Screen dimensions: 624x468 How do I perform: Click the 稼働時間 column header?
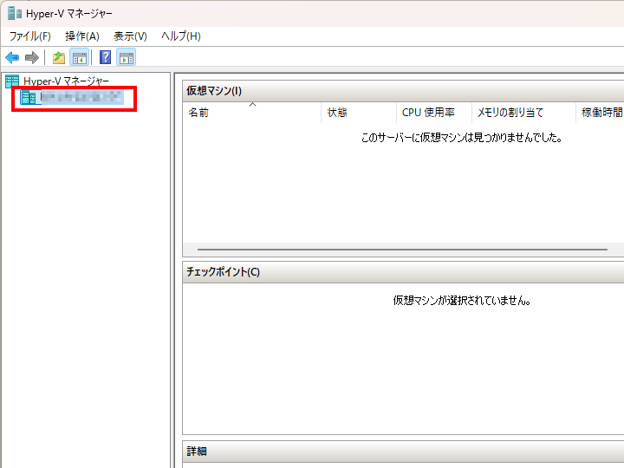[601, 113]
